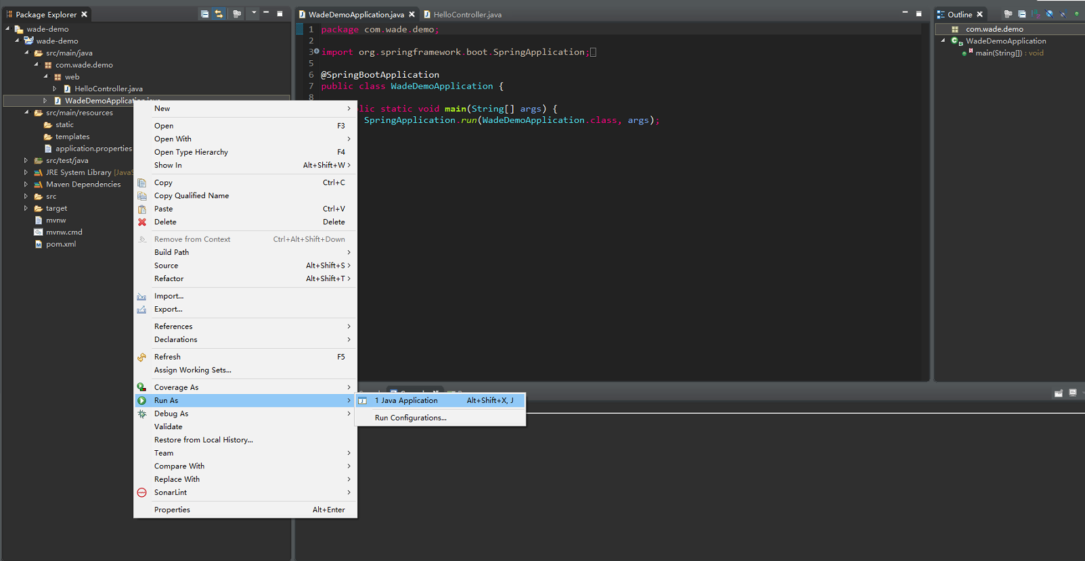The image size is (1085, 561).
Task: Toggle alphabetical sort in Outline view
Action: (1036, 14)
